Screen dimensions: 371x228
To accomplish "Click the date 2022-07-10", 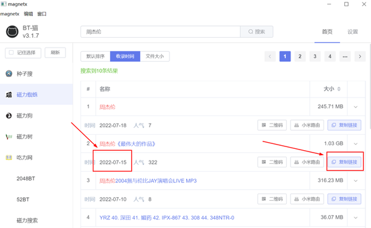I will click(113, 200).
